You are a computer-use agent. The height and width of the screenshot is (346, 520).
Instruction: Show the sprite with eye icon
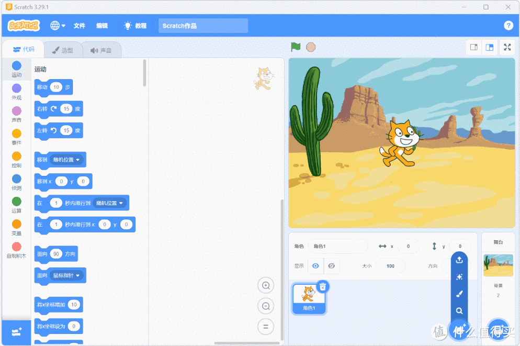coord(315,266)
